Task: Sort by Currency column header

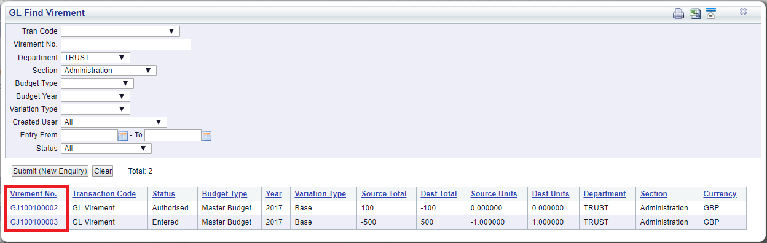Action: click(720, 194)
